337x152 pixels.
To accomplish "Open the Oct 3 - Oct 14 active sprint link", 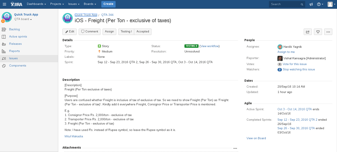I will coord(294,109).
